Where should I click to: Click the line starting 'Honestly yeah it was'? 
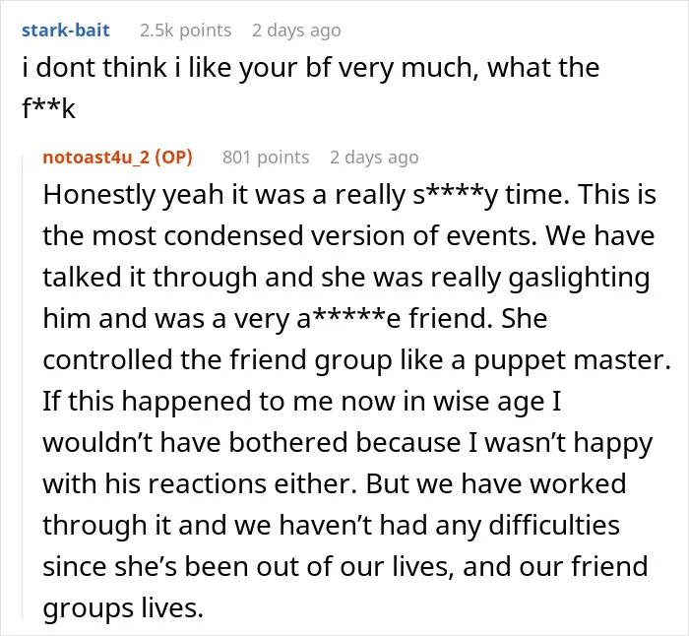point(349,195)
